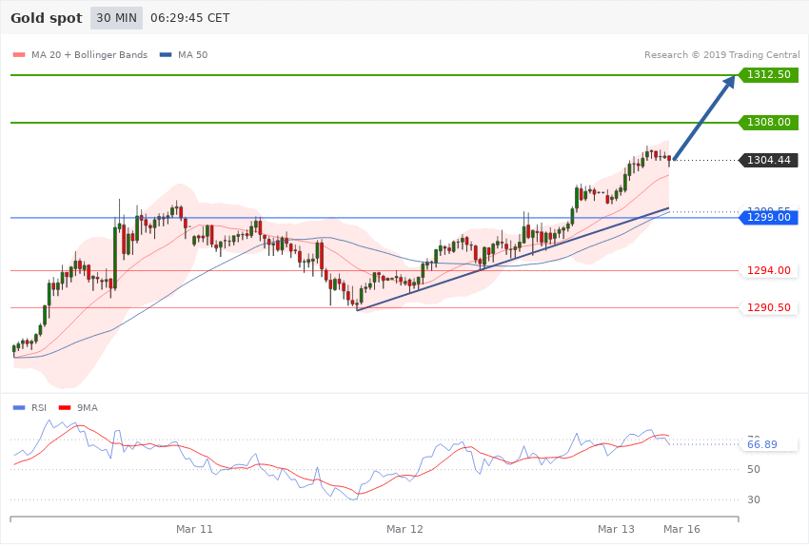The image size is (809, 548).
Task: Click the pink MA 20 legend swatch
Action: [19, 54]
